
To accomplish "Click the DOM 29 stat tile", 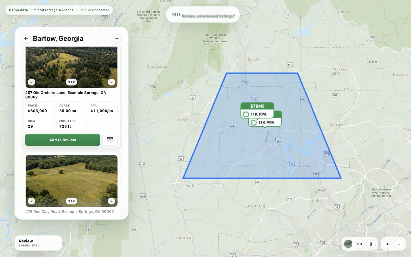I will pyautogui.click(x=40, y=124).
